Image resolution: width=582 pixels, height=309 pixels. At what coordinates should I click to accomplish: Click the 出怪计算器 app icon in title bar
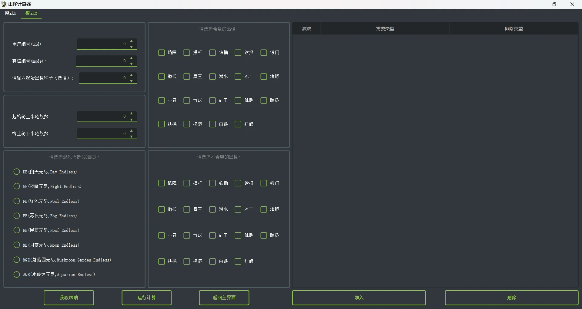[x=4, y=4]
